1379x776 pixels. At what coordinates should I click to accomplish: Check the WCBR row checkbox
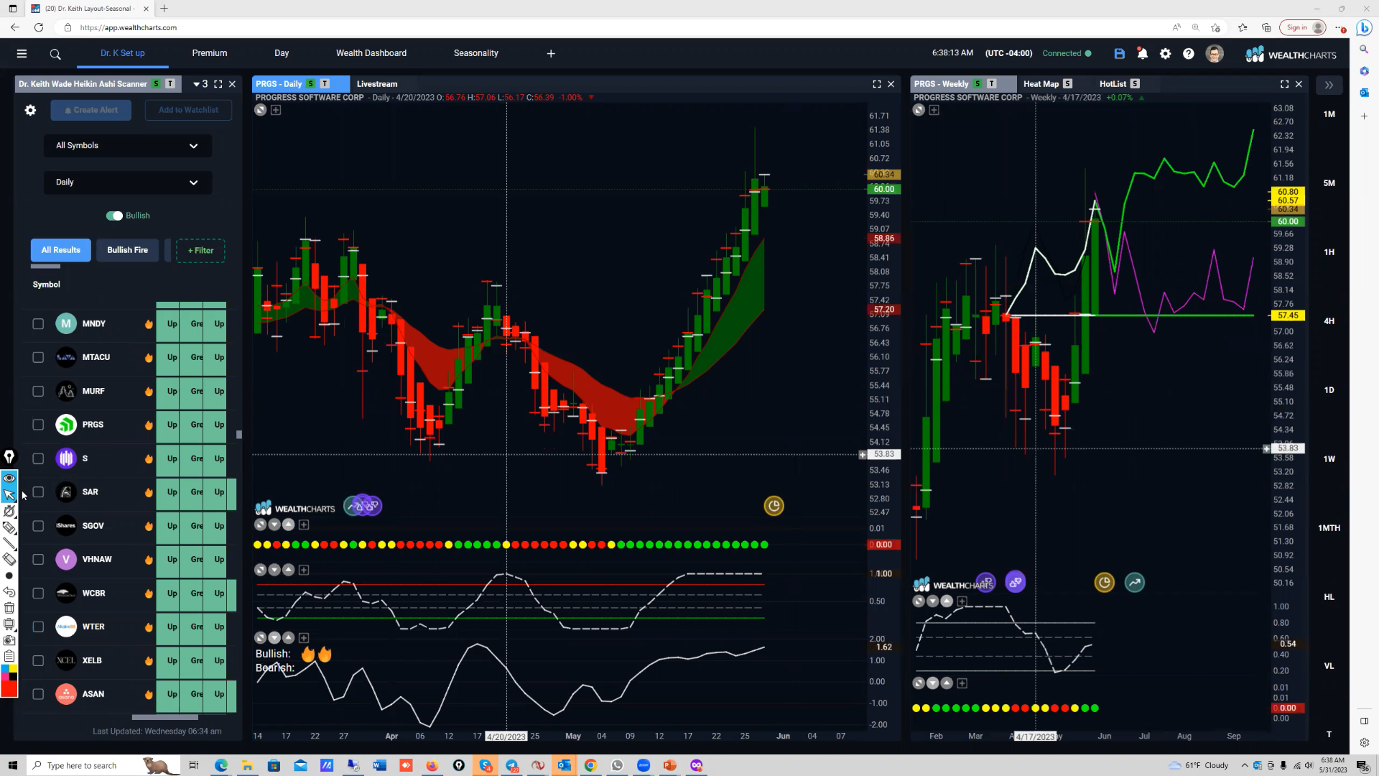38,593
